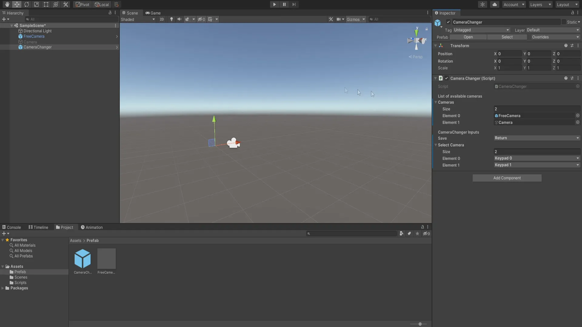The height and width of the screenshot is (327, 582).
Task: Open the Layers dropdown
Action: point(540,5)
